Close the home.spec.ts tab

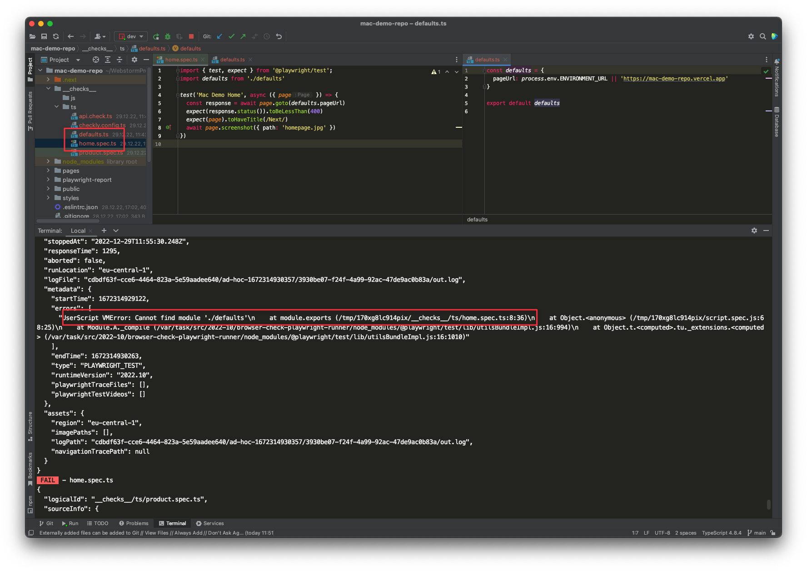click(x=203, y=60)
